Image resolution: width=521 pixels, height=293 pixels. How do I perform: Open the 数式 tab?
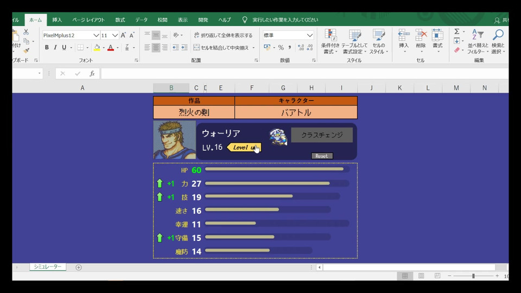click(120, 20)
